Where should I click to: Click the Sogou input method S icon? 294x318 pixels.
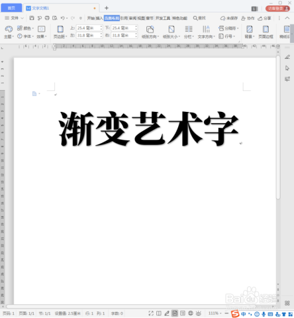click(235, 314)
